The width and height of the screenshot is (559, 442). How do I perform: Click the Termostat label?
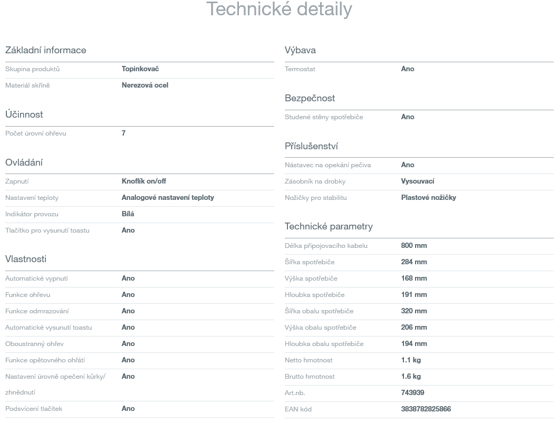click(x=300, y=69)
